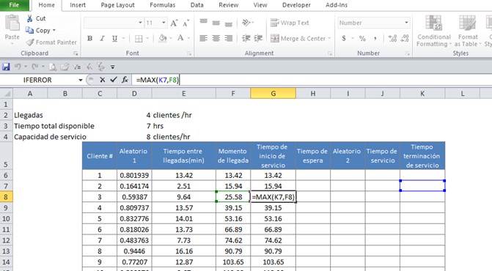Confirm formula with checkmark
This screenshot has height=271, width=492.
point(114,80)
